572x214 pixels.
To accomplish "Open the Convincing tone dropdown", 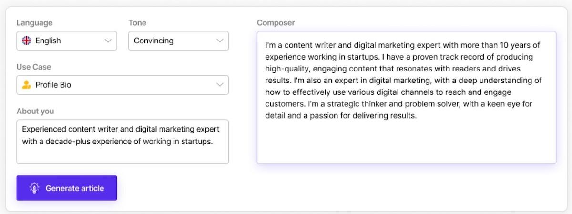I will (178, 41).
